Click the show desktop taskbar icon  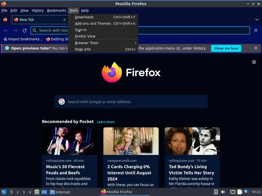coord(44,192)
